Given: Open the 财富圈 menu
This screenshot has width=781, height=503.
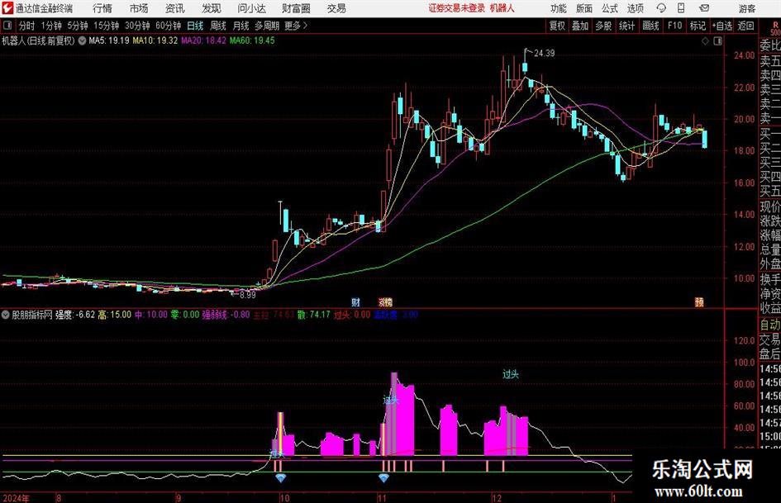Looking at the screenshot, I should point(296,8).
